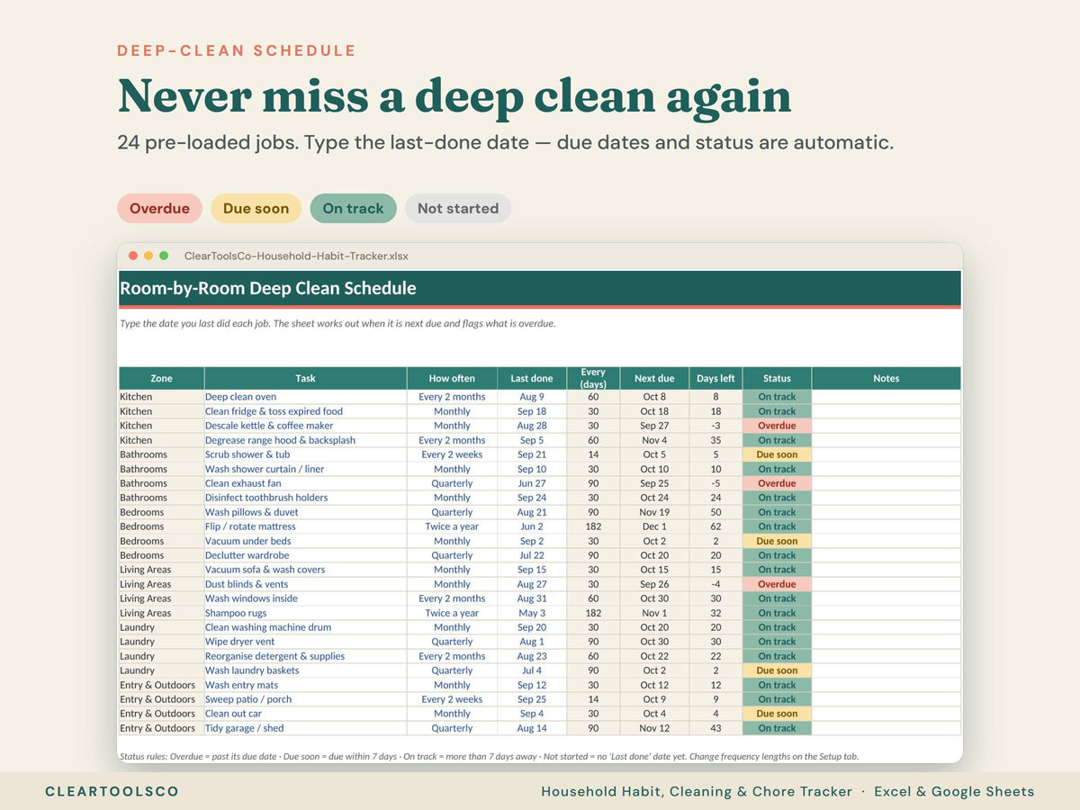
Task: Select the Wash entry mats cell
Action: click(305, 685)
